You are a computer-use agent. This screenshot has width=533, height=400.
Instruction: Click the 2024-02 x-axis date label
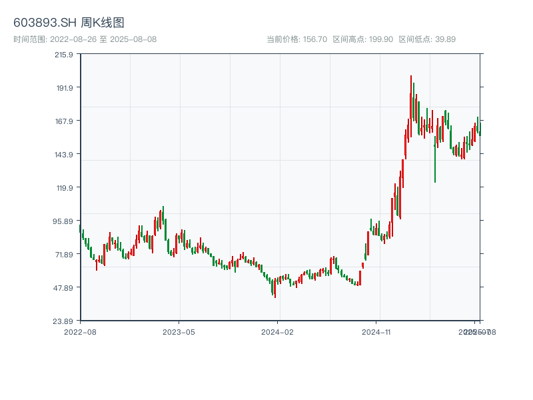coord(278,331)
